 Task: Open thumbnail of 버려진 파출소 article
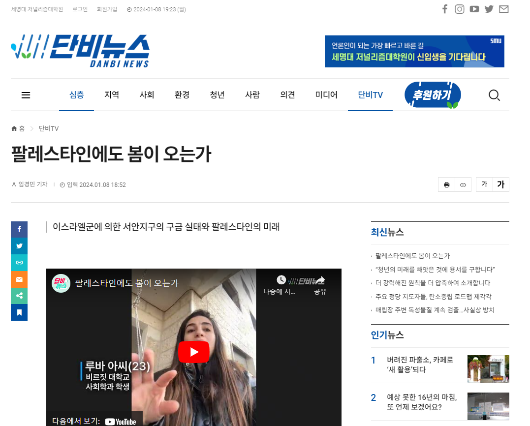pyautogui.click(x=488, y=369)
